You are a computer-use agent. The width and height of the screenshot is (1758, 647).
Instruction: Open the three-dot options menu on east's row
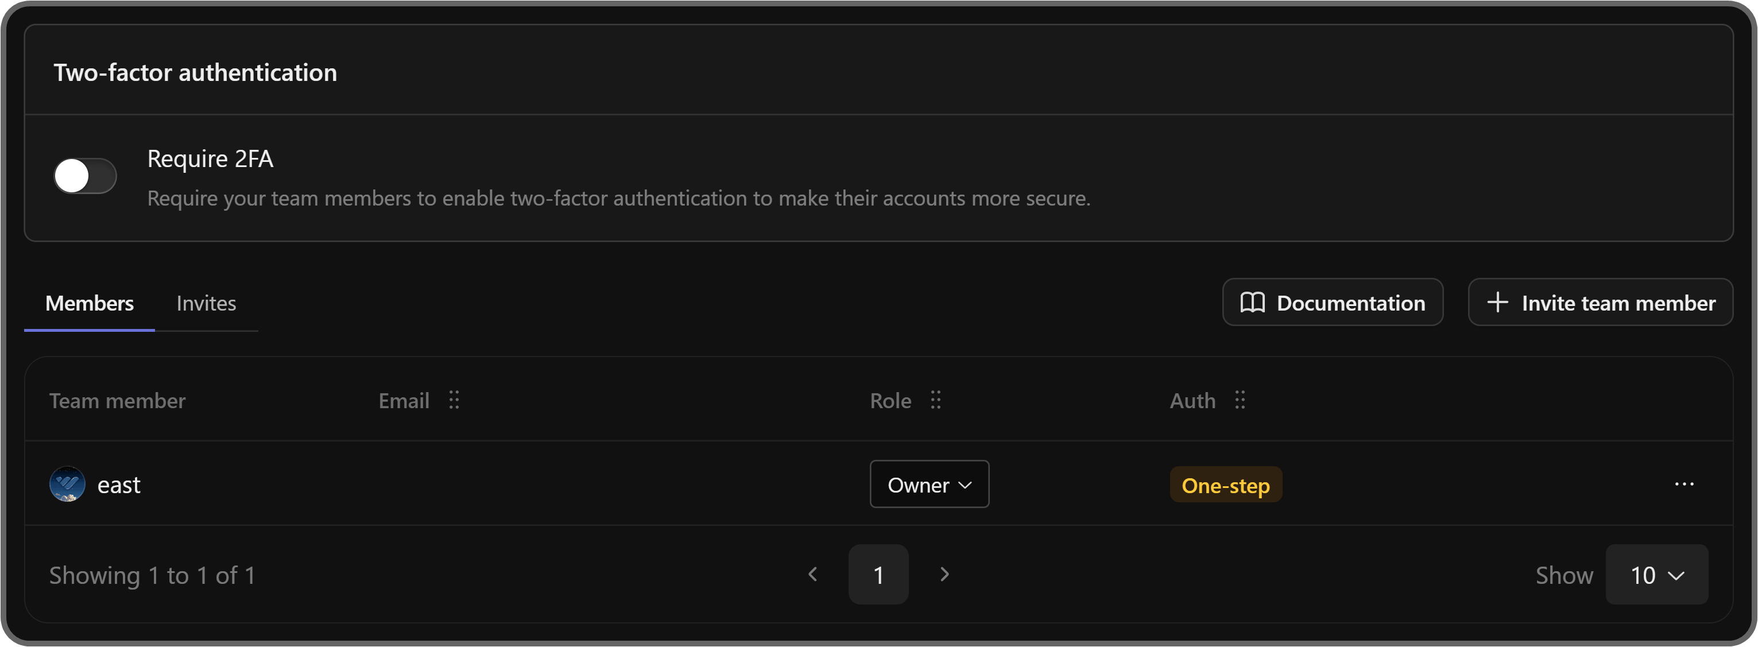[1685, 484]
